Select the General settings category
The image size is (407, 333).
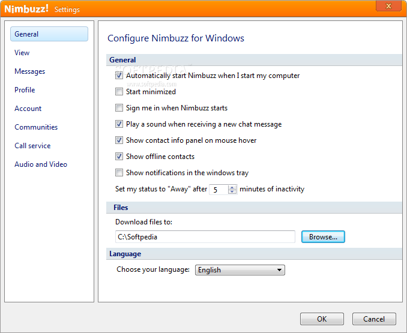point(49,34)
